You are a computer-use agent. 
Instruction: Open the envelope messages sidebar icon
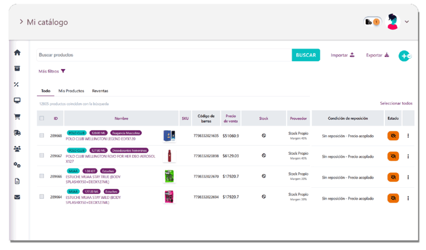[17, 197]
